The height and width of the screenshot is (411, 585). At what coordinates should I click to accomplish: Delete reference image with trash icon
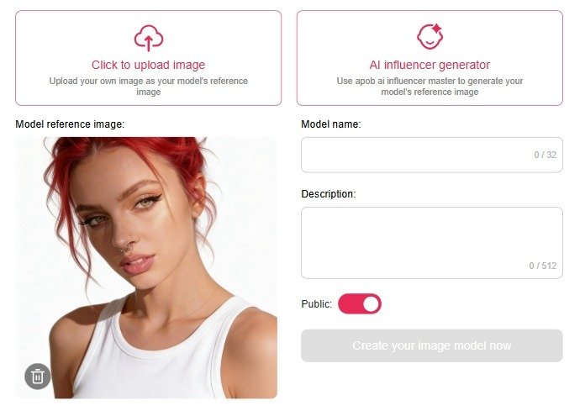coord(37,377)
